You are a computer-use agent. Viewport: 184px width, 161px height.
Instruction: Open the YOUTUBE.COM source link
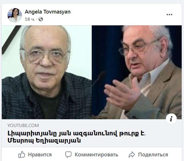click(x=23, y=126)
